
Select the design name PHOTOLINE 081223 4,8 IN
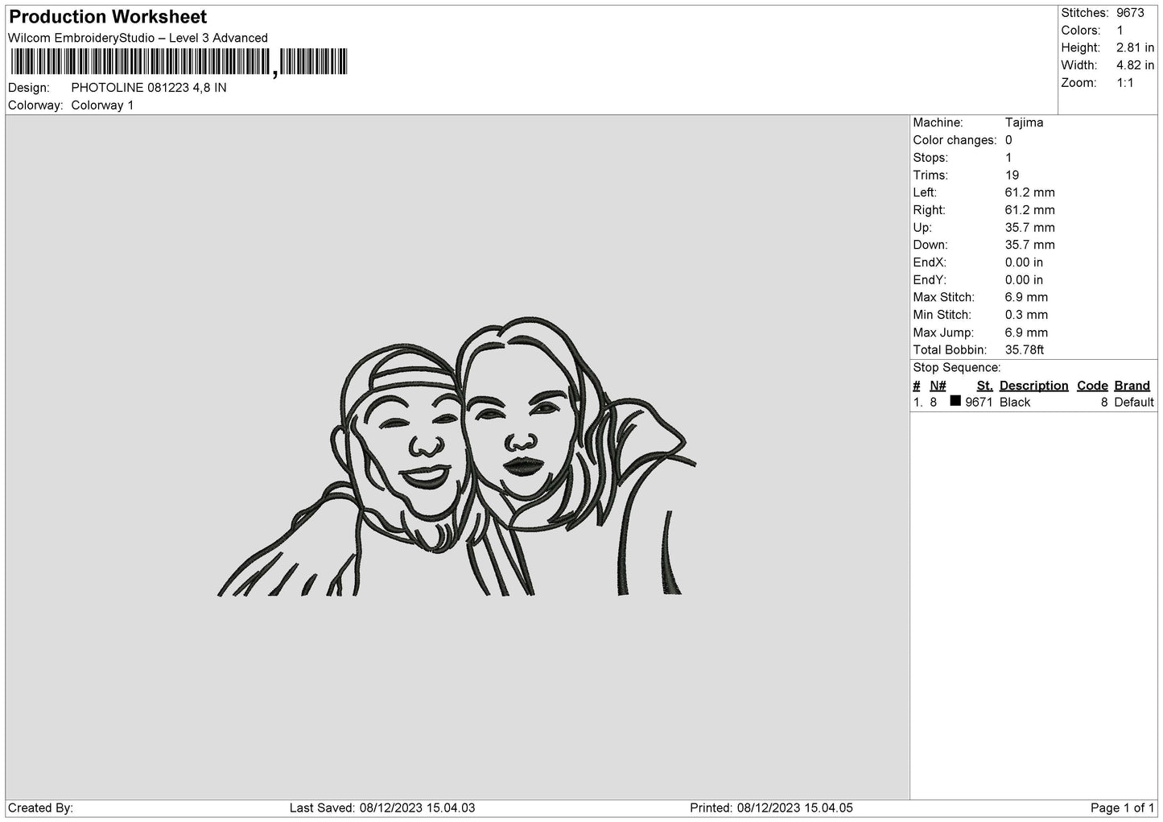pos(149,88)
